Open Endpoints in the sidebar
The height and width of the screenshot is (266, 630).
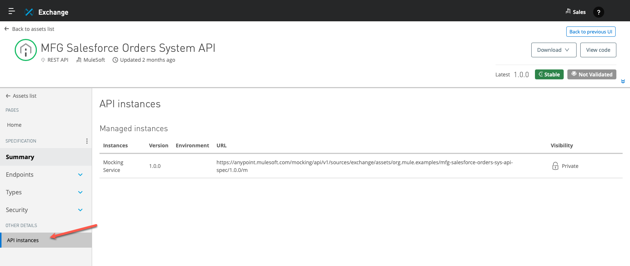click(20, 175)
